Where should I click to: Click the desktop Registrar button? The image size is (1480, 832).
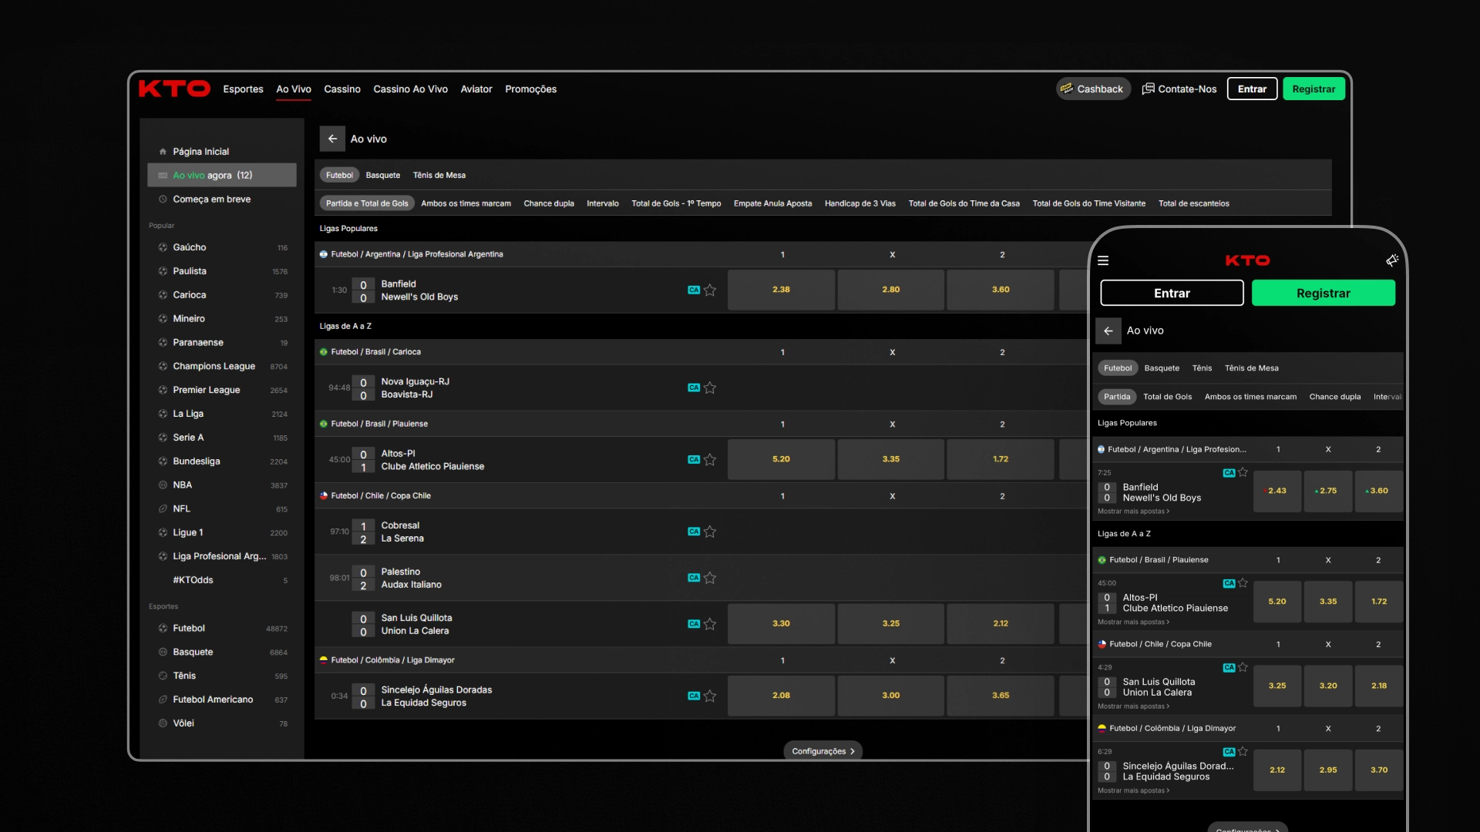(x=1313, y=89)
